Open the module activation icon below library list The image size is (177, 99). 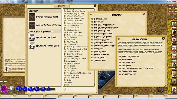pos(65,89)
